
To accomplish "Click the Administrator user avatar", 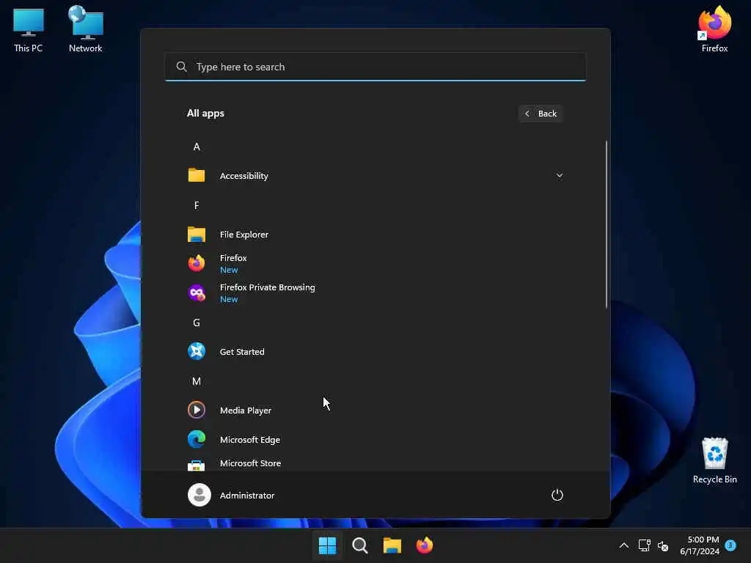I will click(199, 495).
